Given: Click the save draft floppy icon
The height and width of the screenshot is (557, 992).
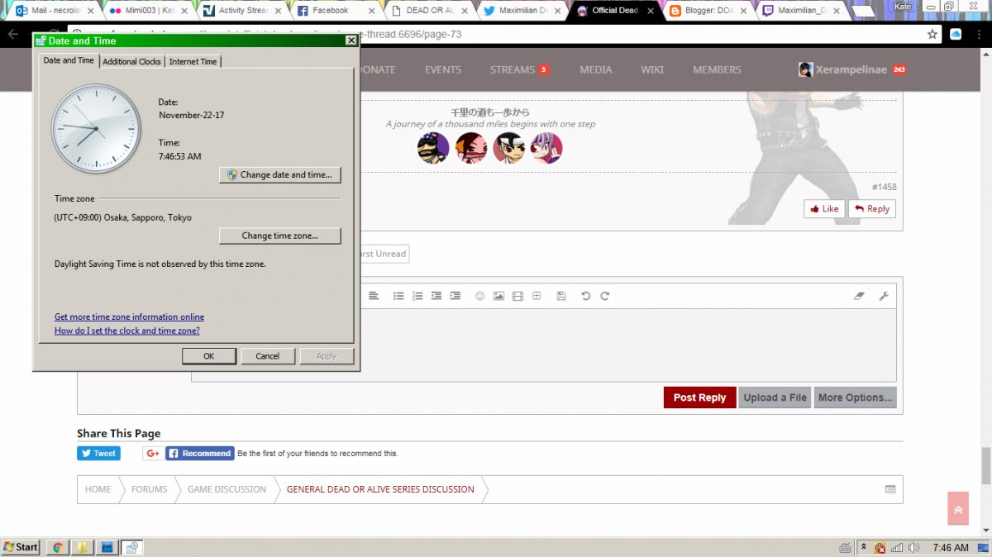Looking at the screenshot, I should (x=561, y=296).
